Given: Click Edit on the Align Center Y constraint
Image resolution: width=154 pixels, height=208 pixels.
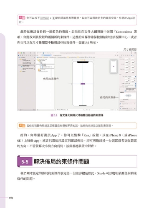Looking at the screenshot, I should pyautogui.click(x=135, y=108).
